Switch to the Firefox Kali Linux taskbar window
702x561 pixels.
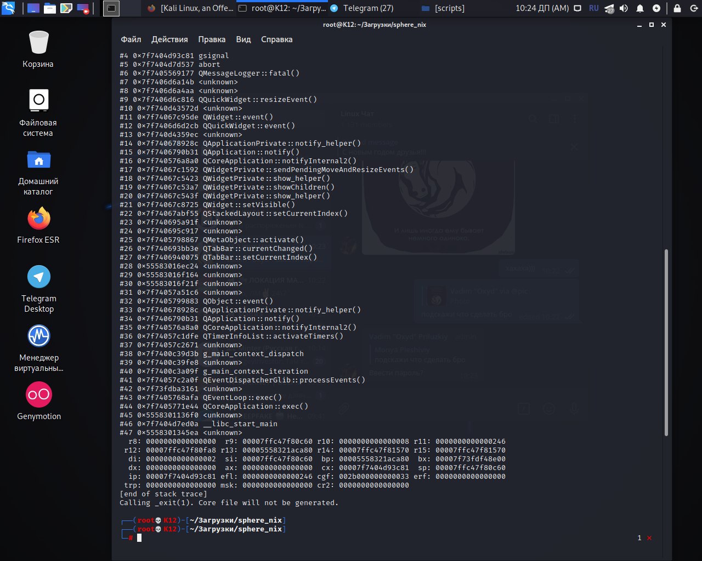pos(190,8)
